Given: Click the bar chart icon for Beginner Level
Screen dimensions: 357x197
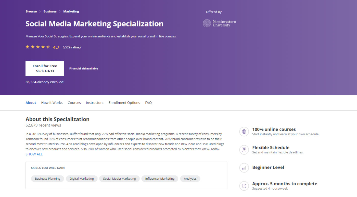Looking at the screenshot, I should click(x=244, y=168).
